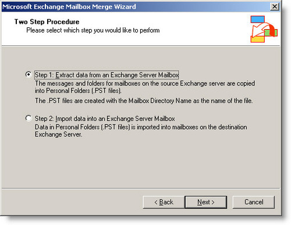This screenshot has width=291, height=225.
Task: Click the yellow box in the wizard logo
Action: point(257,39)
